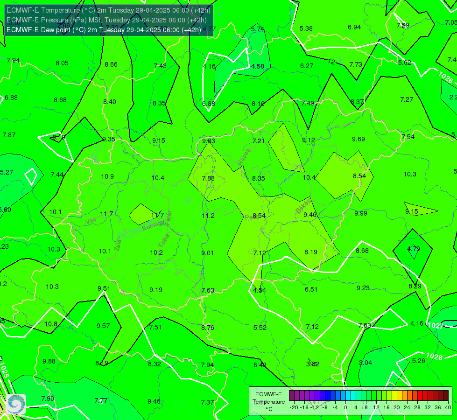
Task: Click the 7.73 dew point value
Action: pos(356,64)
